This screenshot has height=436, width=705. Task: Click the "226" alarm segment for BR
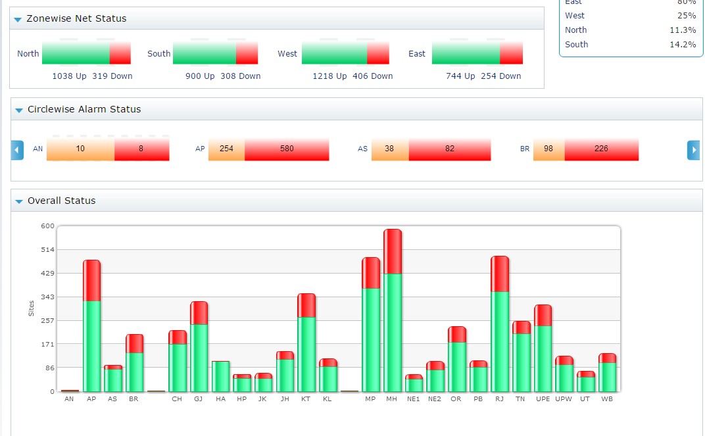[x=600, y=149]
